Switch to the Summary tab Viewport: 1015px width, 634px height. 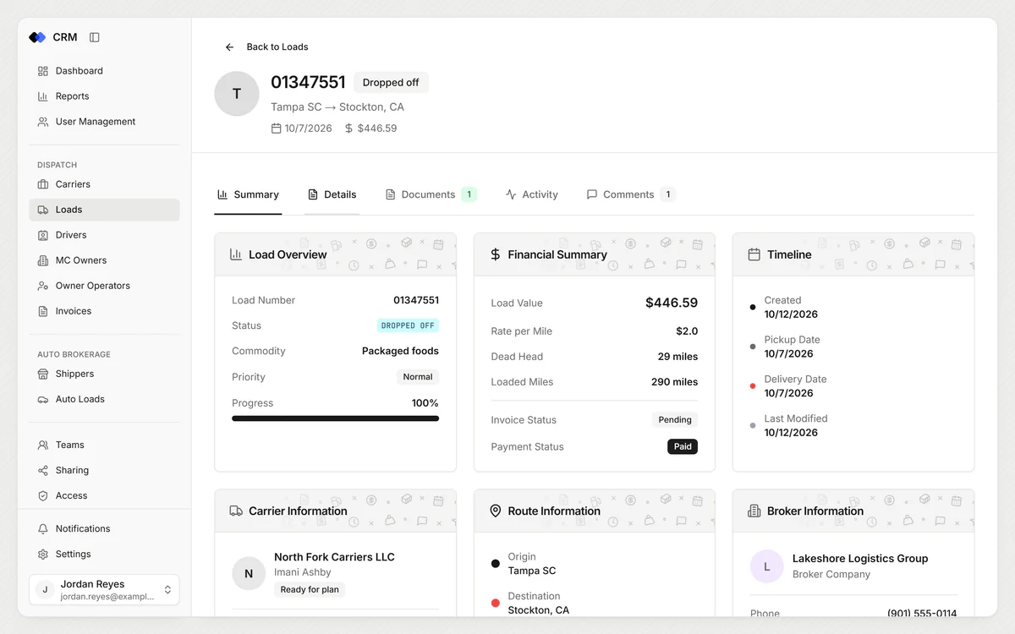[248, 194]
